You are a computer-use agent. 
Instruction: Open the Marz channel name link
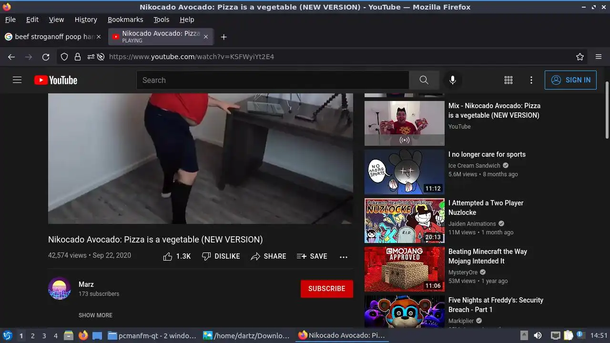coord(86,284)
